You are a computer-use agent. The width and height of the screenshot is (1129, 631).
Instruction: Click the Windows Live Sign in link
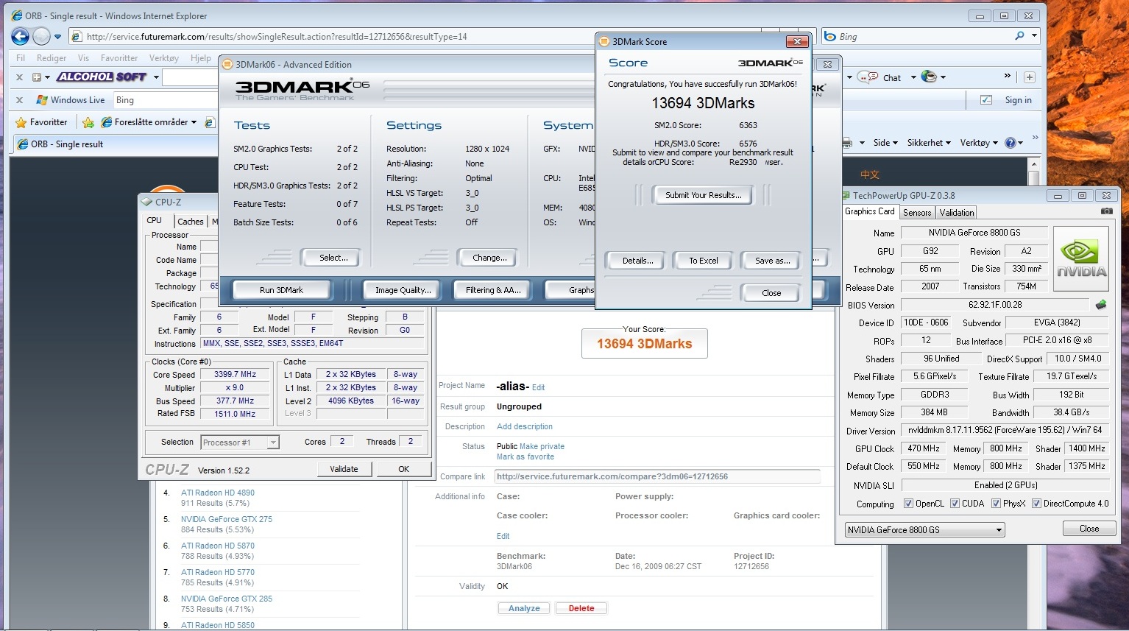1018,100
